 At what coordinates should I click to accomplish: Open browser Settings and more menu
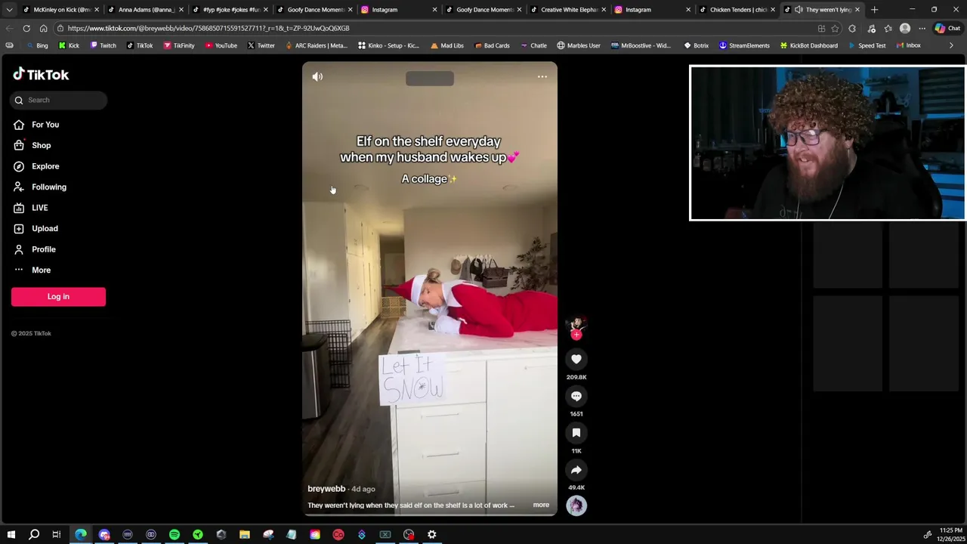coord(922,28)
